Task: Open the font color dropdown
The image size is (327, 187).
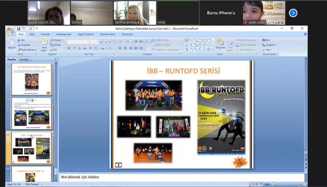Action: pos(111,48)
